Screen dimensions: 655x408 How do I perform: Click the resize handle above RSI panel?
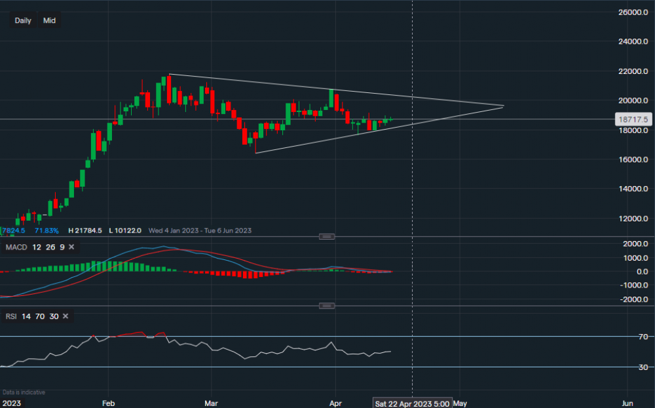(x=326, y=306)
